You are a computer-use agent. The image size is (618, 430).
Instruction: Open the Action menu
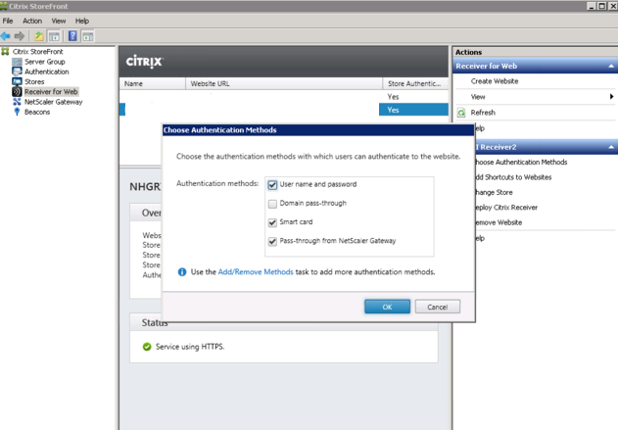(x=32, y=21)
